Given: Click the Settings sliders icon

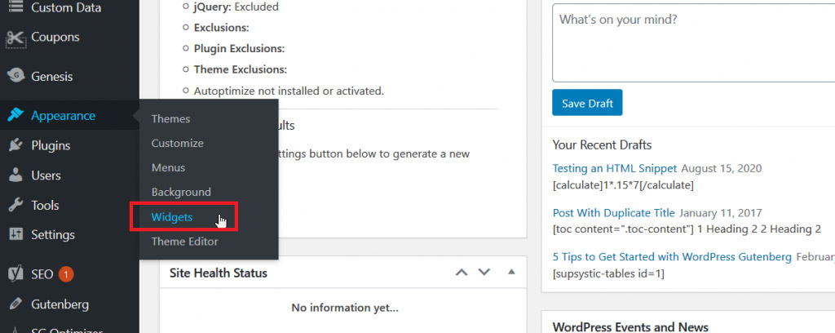Looking at the screenshot, I should pyautogui.click(x=15, y=234).
